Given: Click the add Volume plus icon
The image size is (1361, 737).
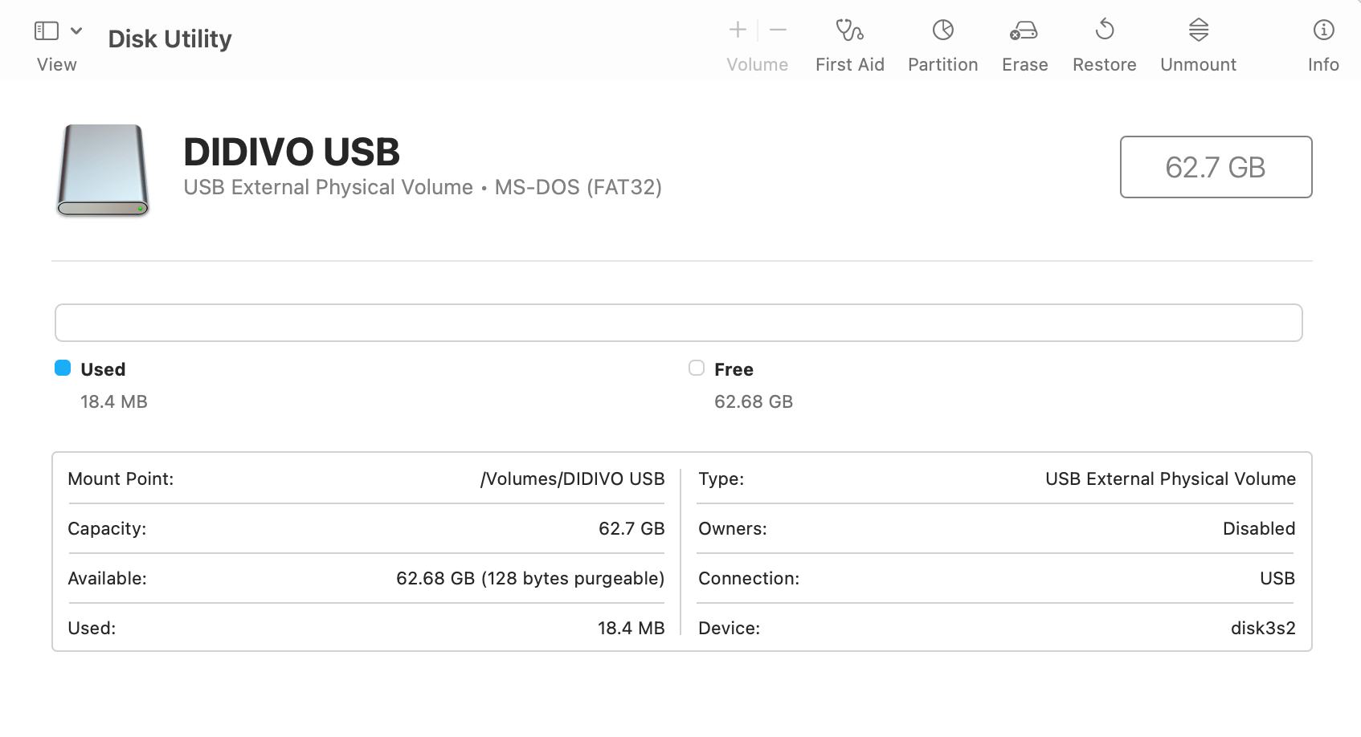Looking at the screenshot, I should point(736,29).
